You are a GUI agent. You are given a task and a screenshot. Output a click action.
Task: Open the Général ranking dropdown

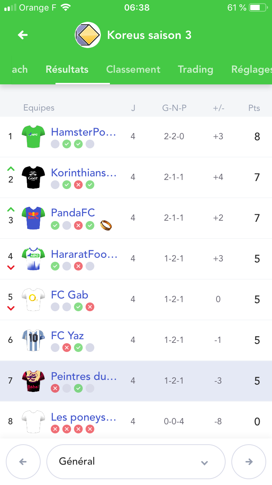[x=136, y=462]
